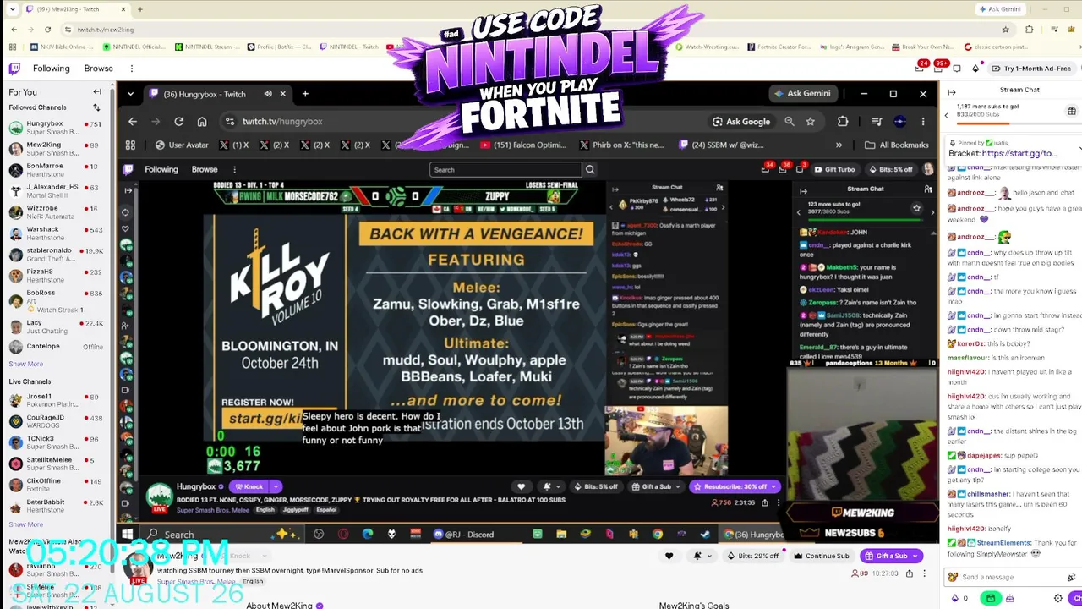The image size is (1082, 609).
Task: Open the tab list chevron in the outer browser
Action: (x=14, y=9)
